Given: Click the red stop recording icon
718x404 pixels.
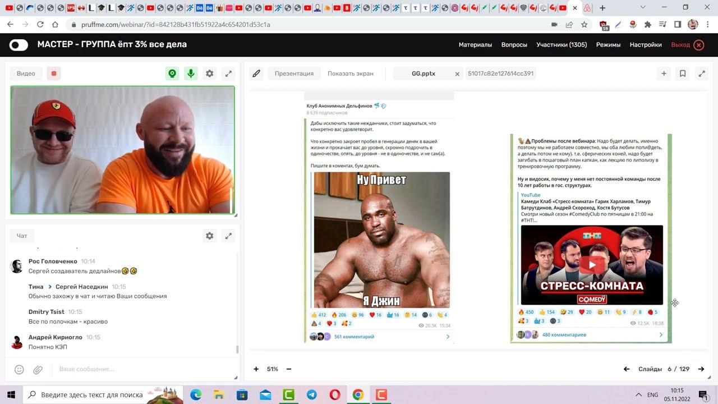Looking at the screenshot, I should click(54, 74).
